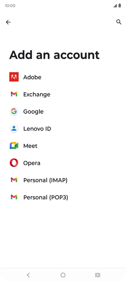Select Lenovo ID account entry
The width and height of the screenshot is (126, 282).
[x=63, y=129]
